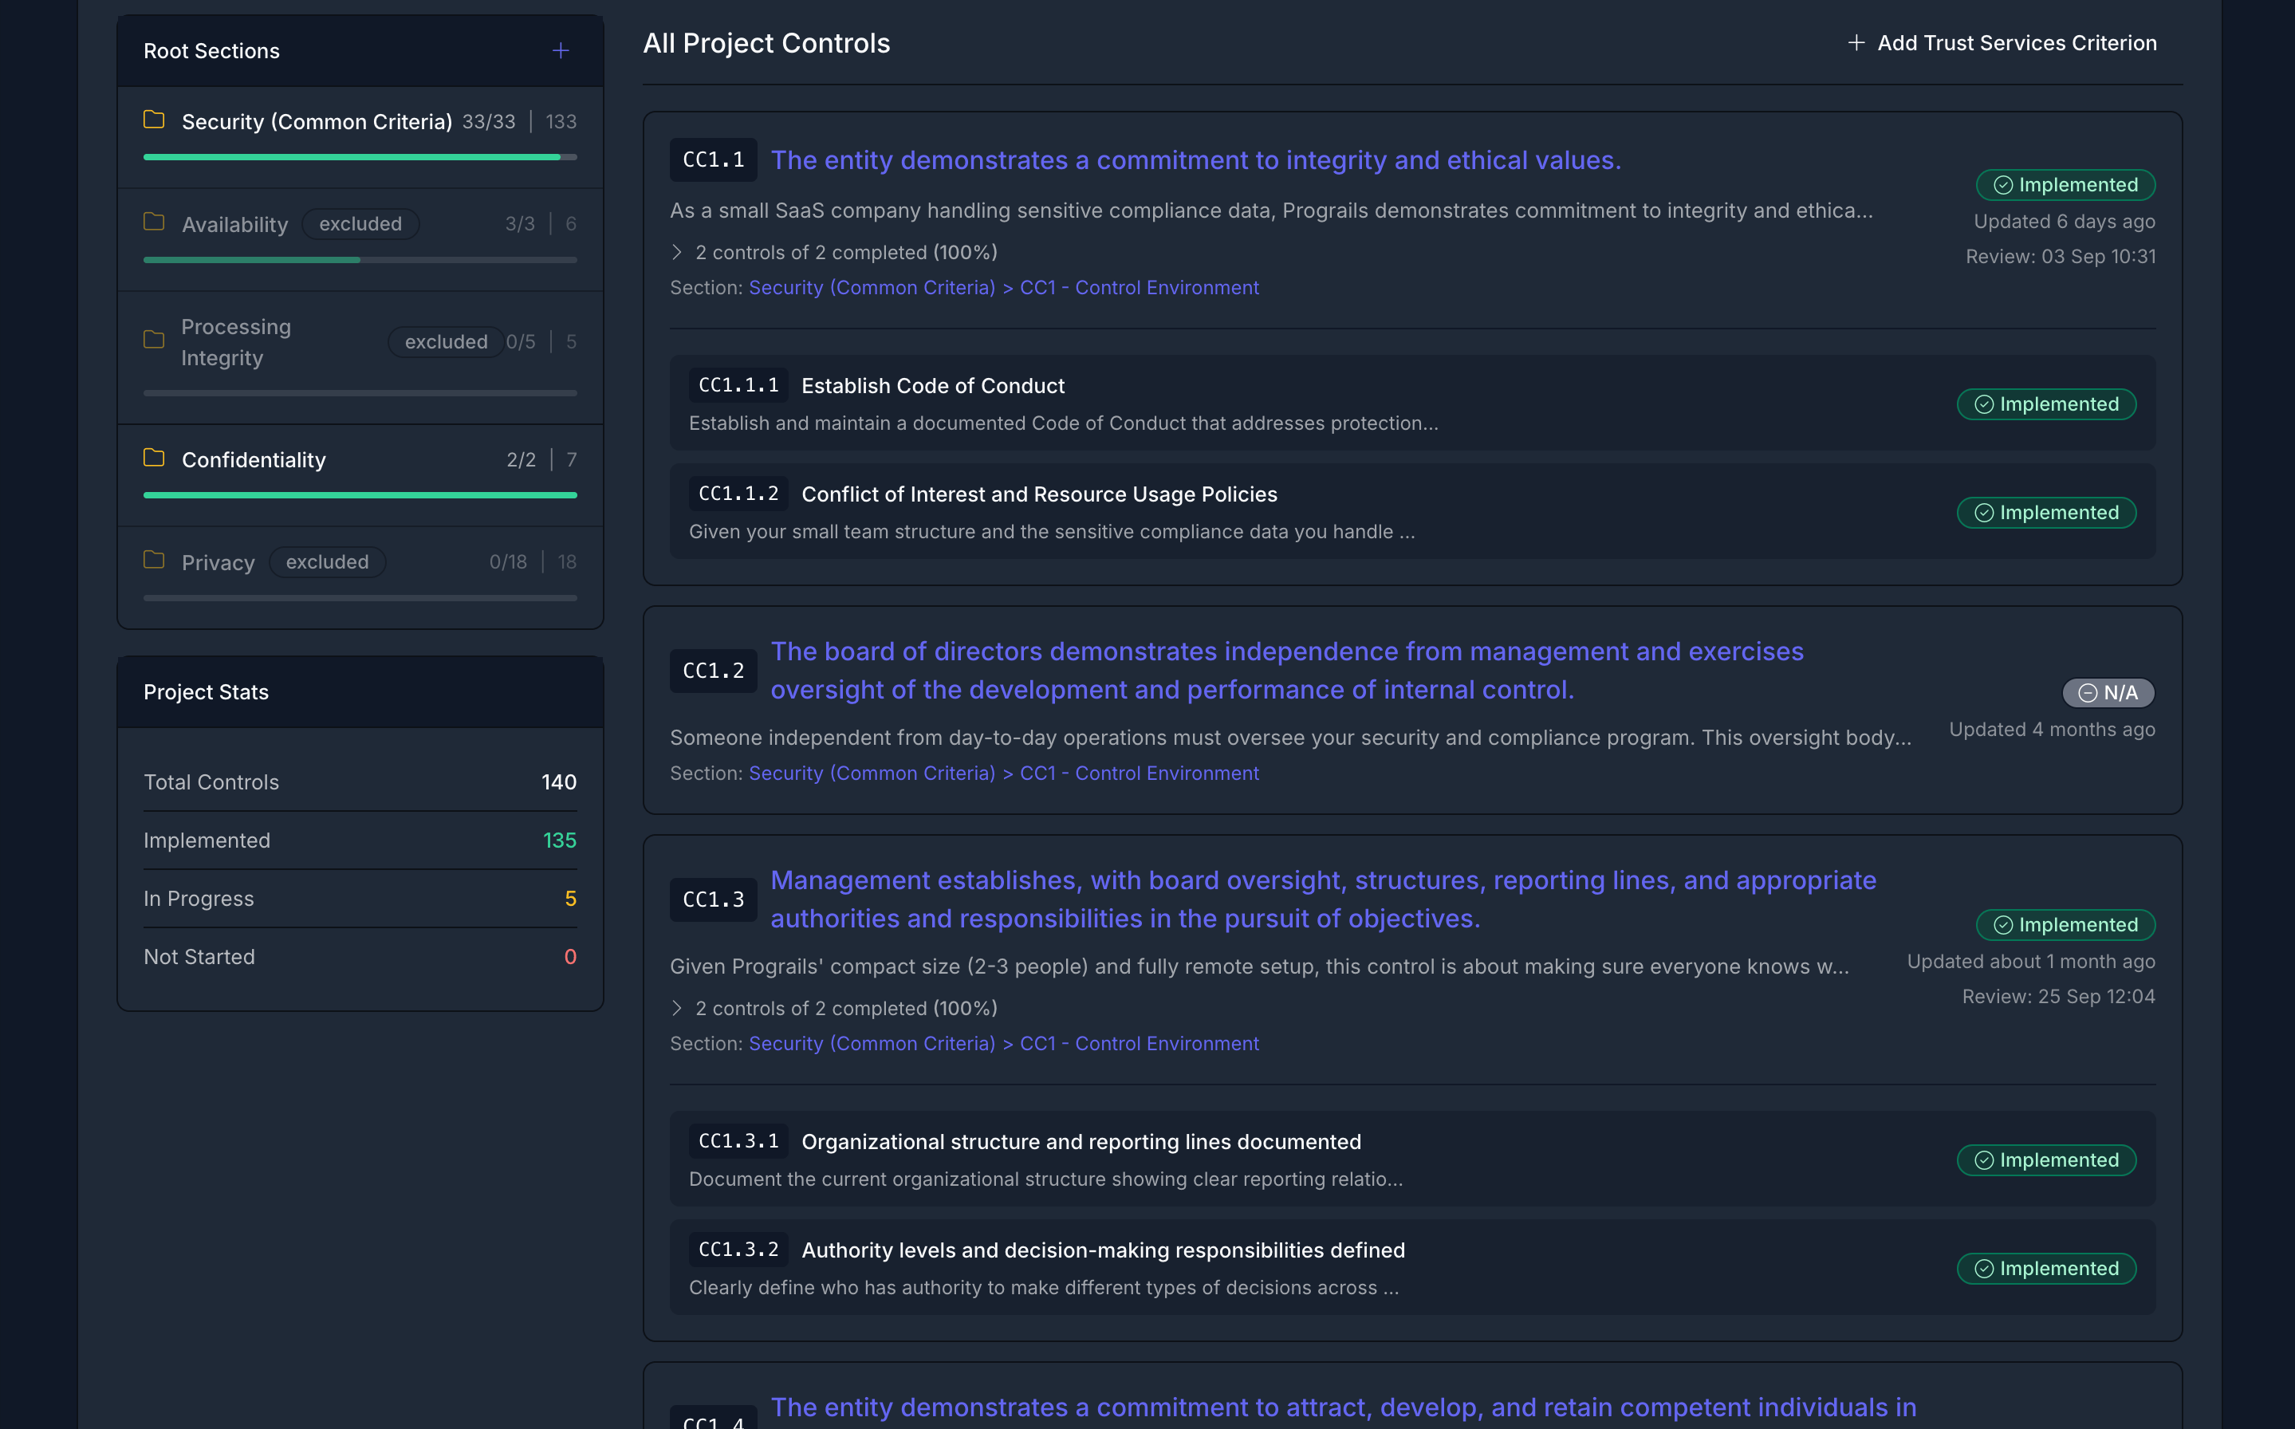2295x1429 pixels.
Task: Click the Total Controls value 140
Action: 558,781
